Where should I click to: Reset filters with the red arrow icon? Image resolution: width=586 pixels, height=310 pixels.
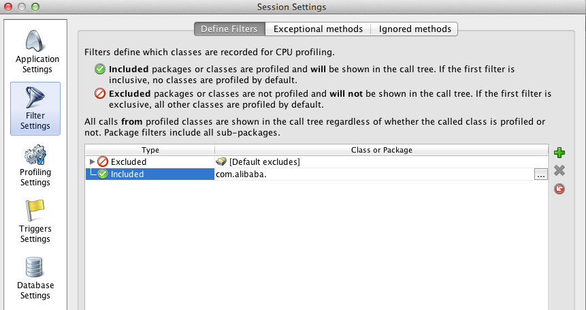click(559, 189)
